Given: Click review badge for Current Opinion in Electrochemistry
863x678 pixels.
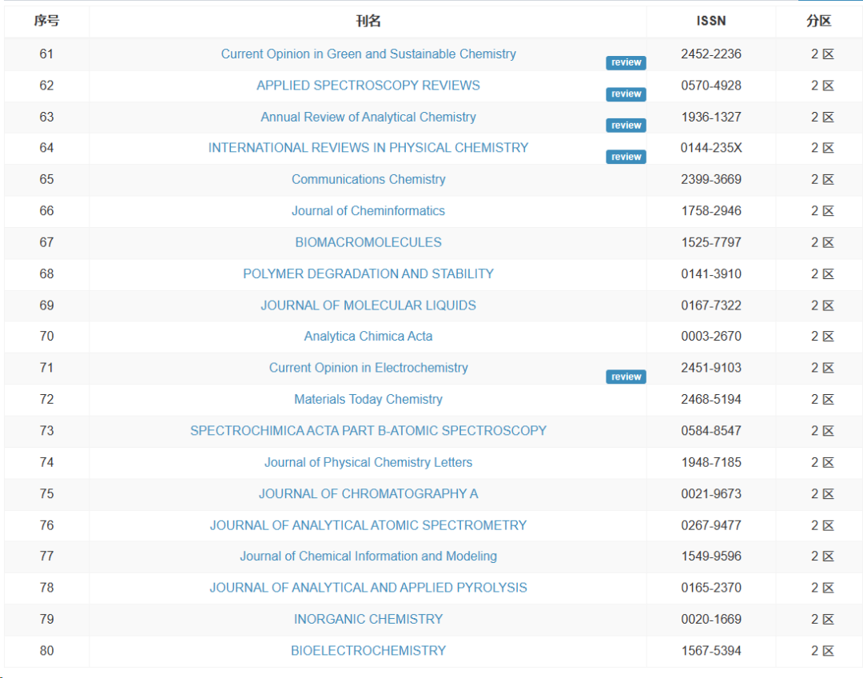Looking at the screenshot, I should pyautogui.click(x=626, y=377).
